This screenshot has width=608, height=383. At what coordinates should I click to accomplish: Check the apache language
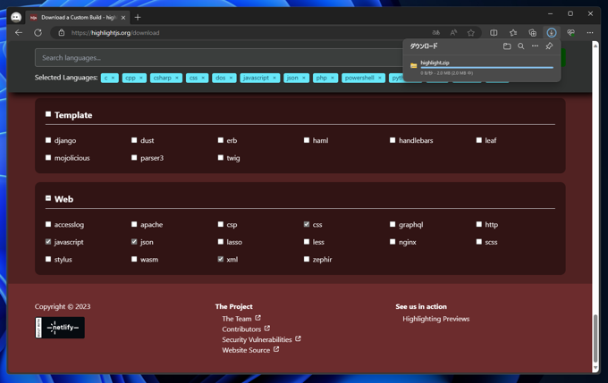pos(134,224)
